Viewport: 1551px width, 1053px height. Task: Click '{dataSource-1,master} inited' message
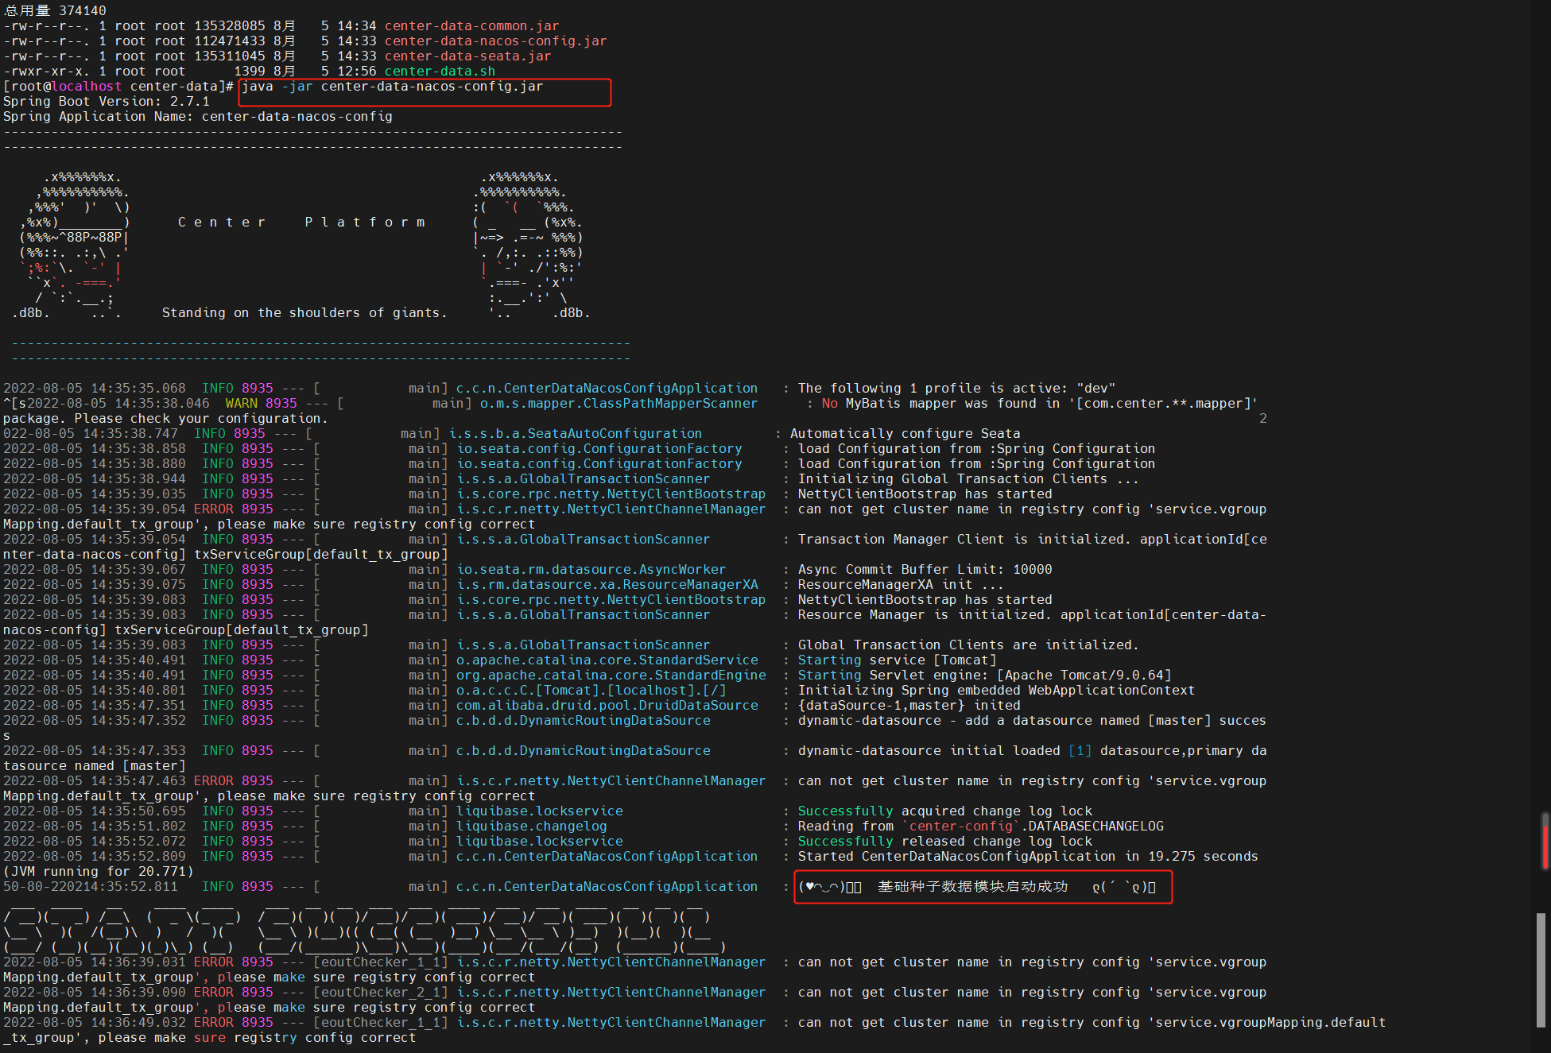[x=909, y=706]
